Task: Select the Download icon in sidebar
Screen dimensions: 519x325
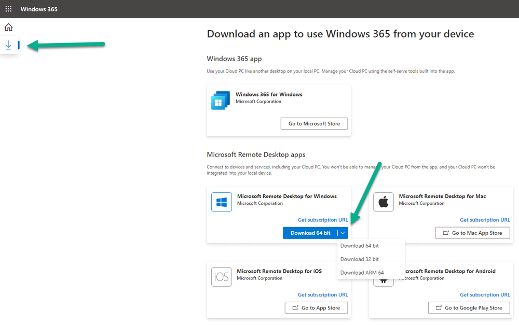Action: point(8,46)
